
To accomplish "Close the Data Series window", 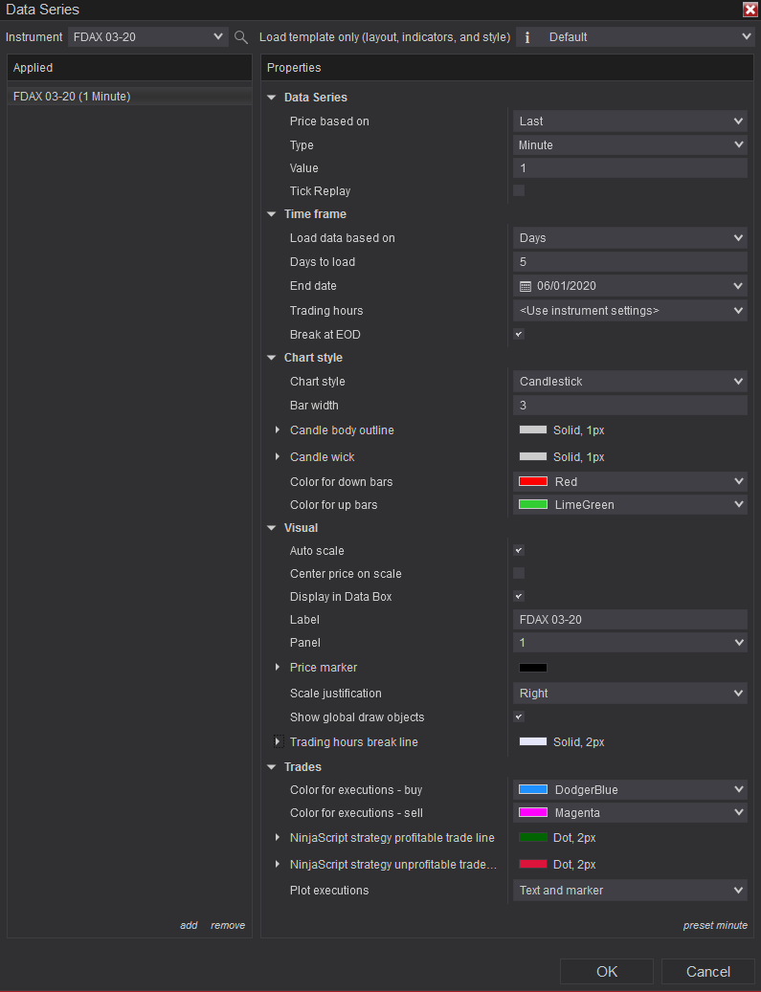I will (x=750, y=10).
